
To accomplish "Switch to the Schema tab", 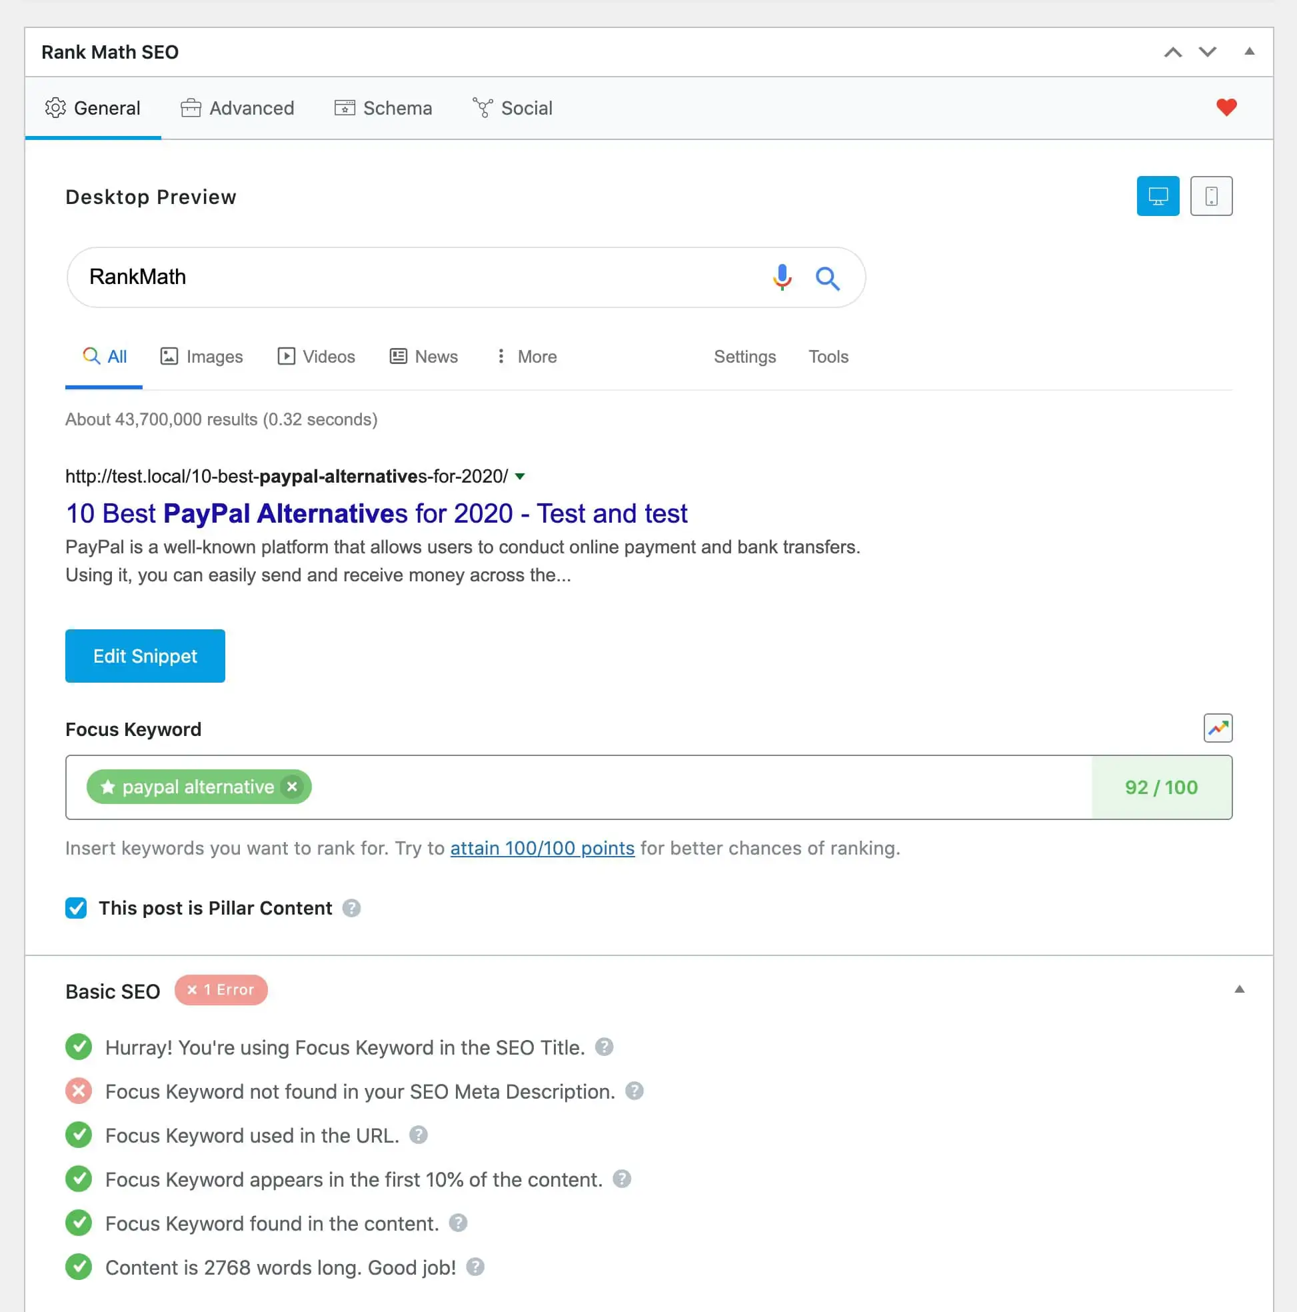I will (383, 108).
